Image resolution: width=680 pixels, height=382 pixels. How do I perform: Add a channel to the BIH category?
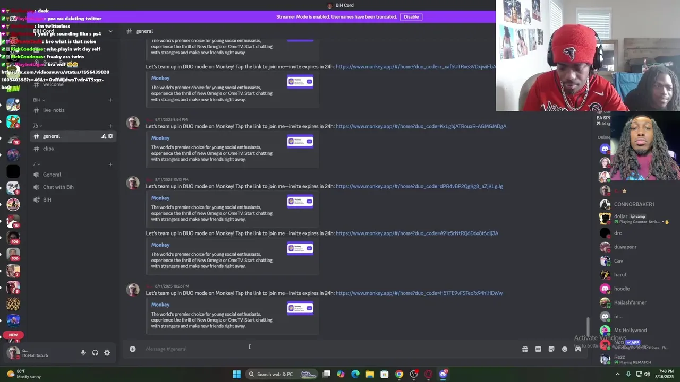(110, 100)
